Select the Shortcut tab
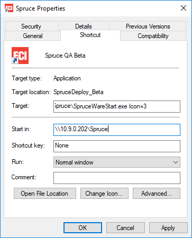Image resolution: width=192 pixels, height=238 pixels. coord(90,35)
